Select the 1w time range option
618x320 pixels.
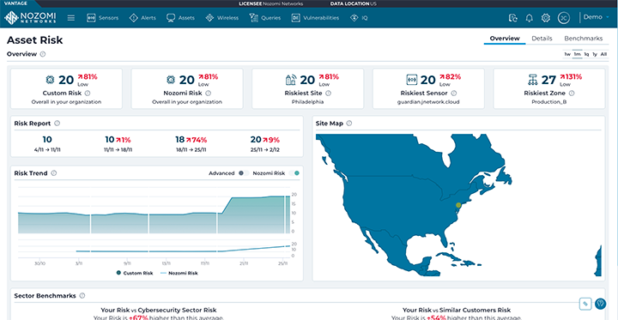pos(567,54)
